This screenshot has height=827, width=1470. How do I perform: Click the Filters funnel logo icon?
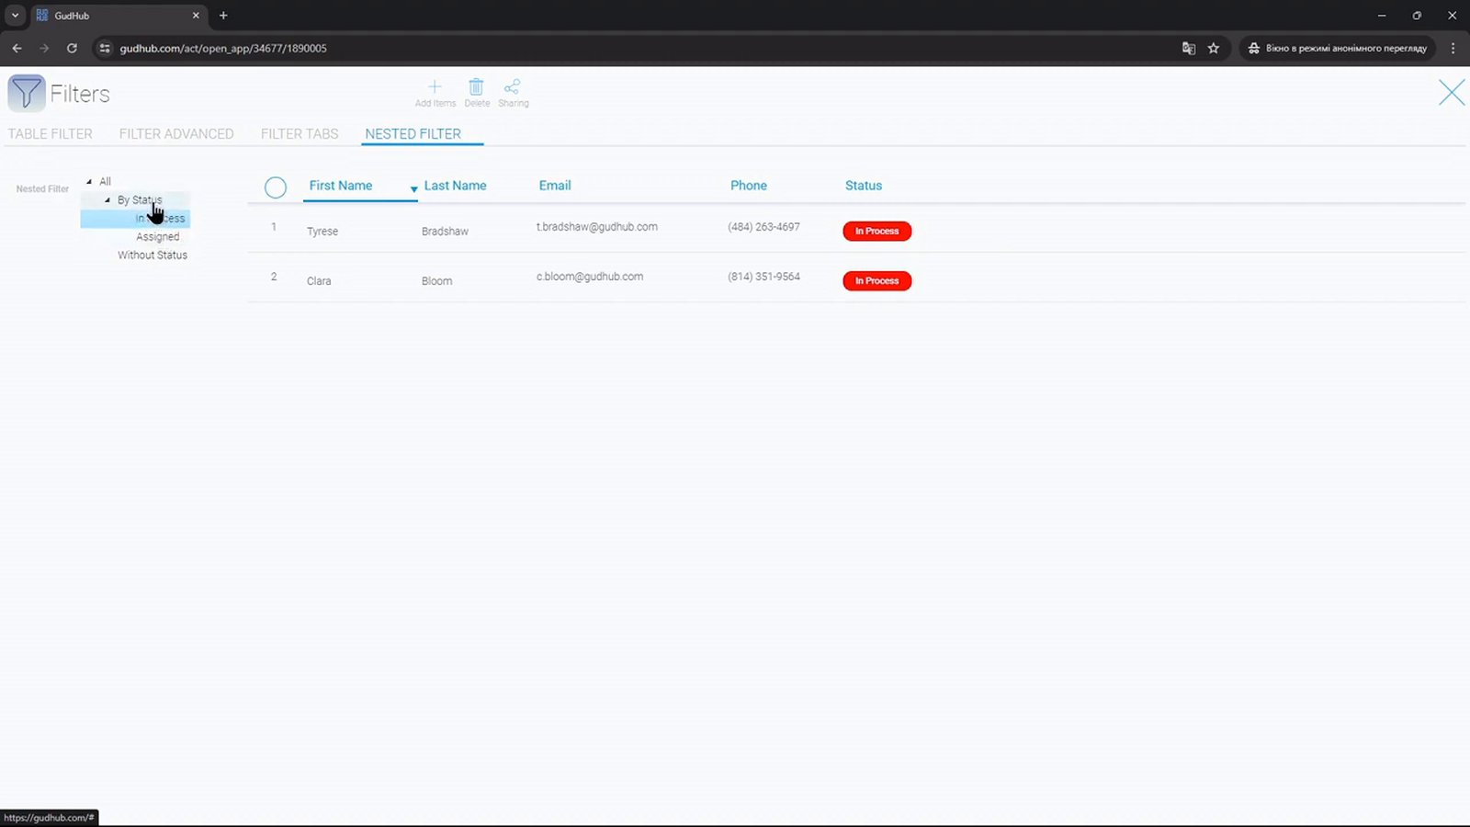[26, 93]
